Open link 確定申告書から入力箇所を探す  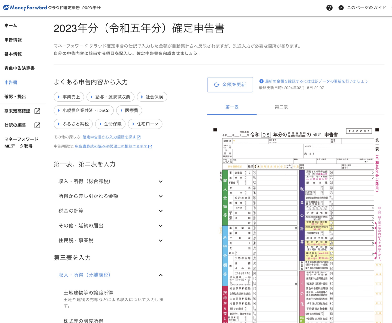(109, 137)
